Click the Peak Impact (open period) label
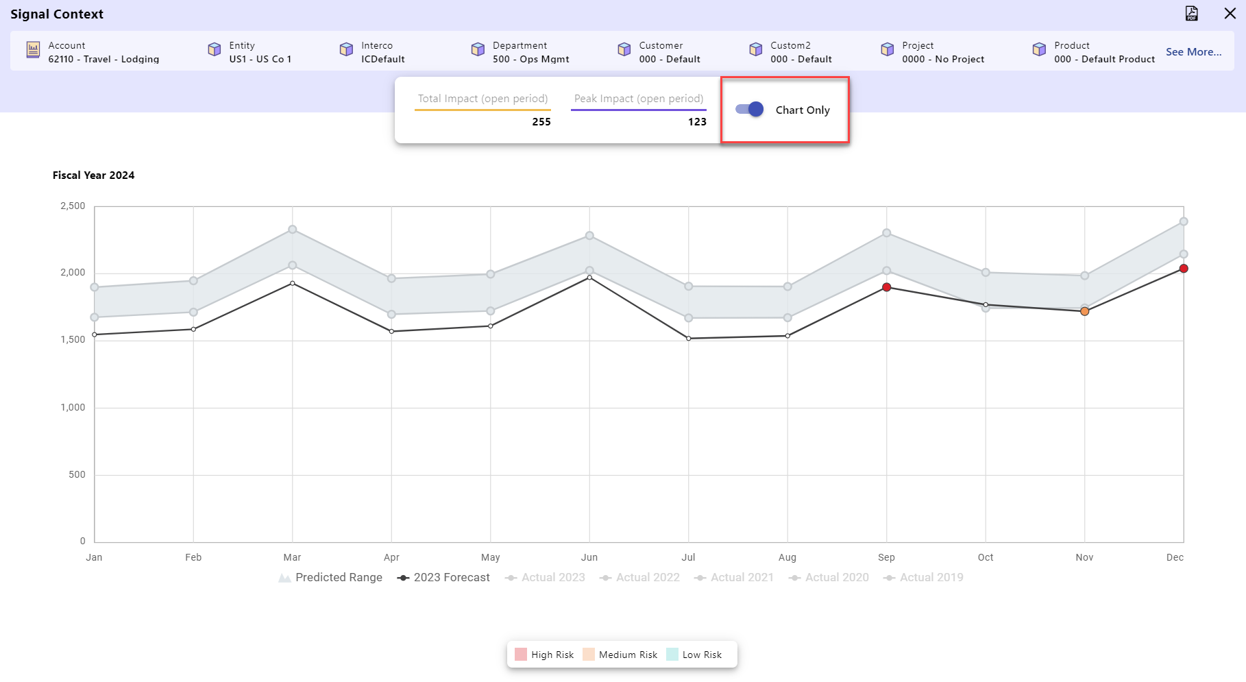The image size is (1246, 682). (639, 99)
